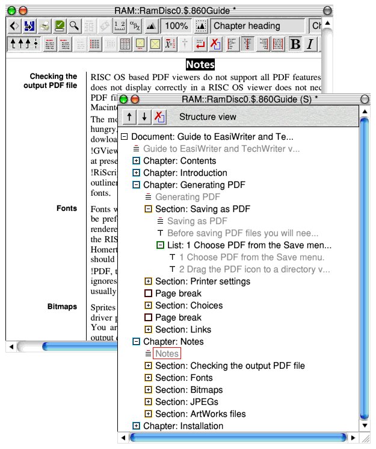Click the Chapter heading style field
This screenshot has width=376, height=449.
[x=257, y=26]
